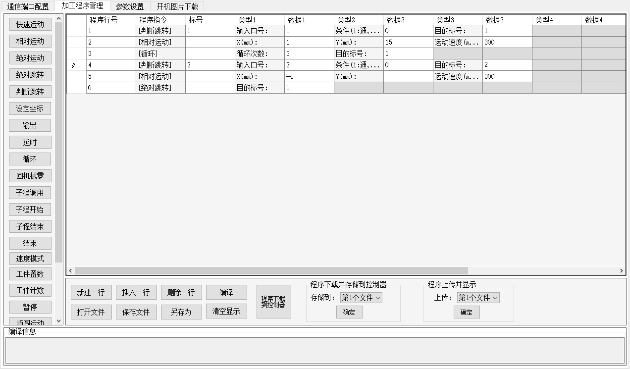Confirm upload with 确定 under 上传
630x369 pixels.
pyautogui.click(x=467, y=312)
